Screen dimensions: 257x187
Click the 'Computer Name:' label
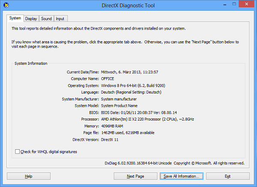pos(85,79)
